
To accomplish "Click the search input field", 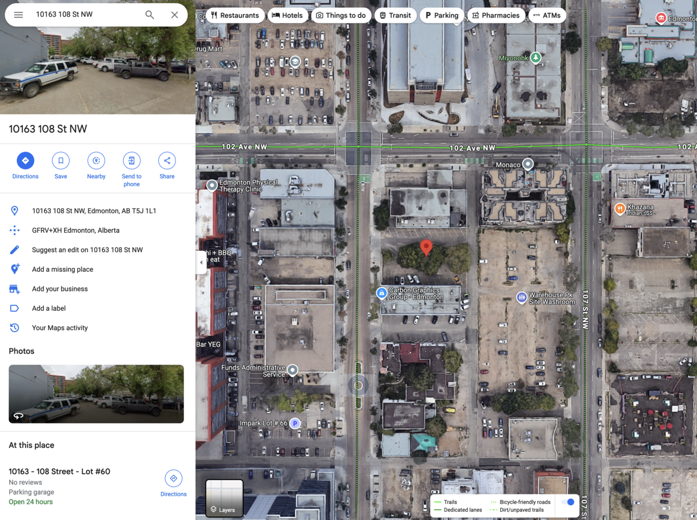I will [84, 15].
